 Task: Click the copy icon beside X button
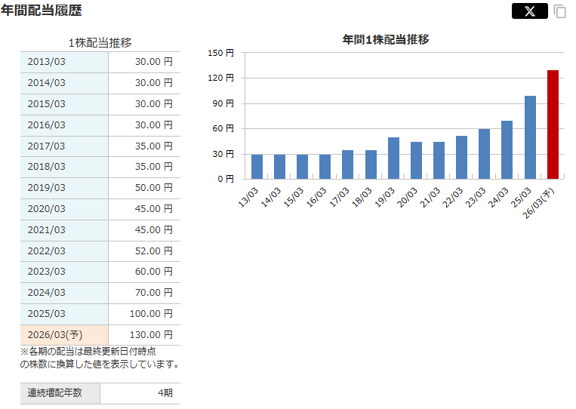click(x=559, y=11)
